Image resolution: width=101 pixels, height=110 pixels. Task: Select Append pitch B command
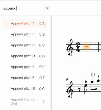(25, 34)
